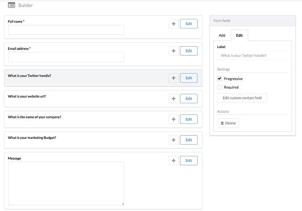302x211 pixels.
Task: Click the move handle for Email address field
Action: [174, 51]
